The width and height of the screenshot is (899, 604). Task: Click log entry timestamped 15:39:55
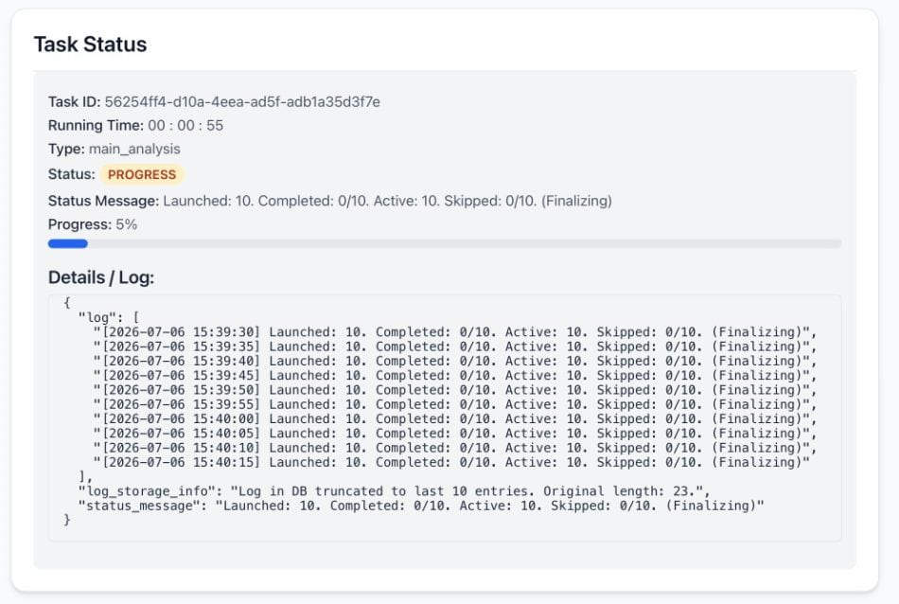coord(454,404)
